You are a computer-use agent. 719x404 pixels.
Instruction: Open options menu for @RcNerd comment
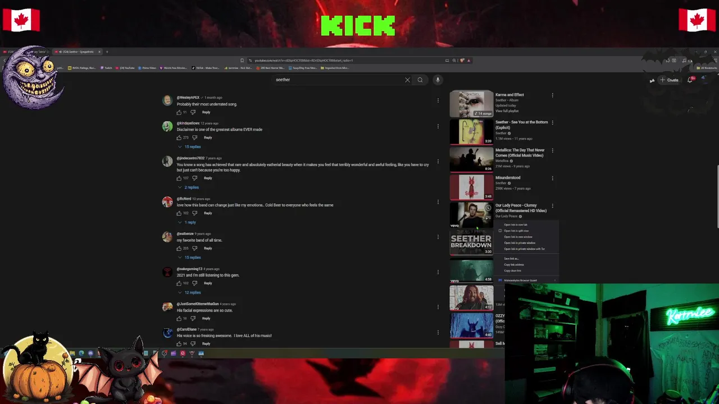pos(438,201)
